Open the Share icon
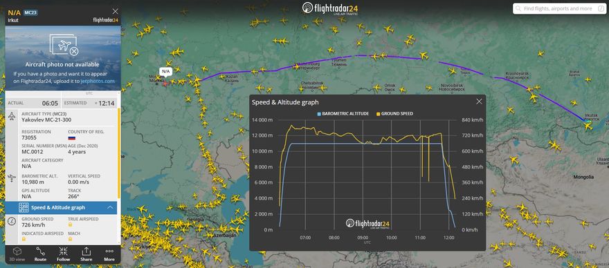 tap(87, 254)
